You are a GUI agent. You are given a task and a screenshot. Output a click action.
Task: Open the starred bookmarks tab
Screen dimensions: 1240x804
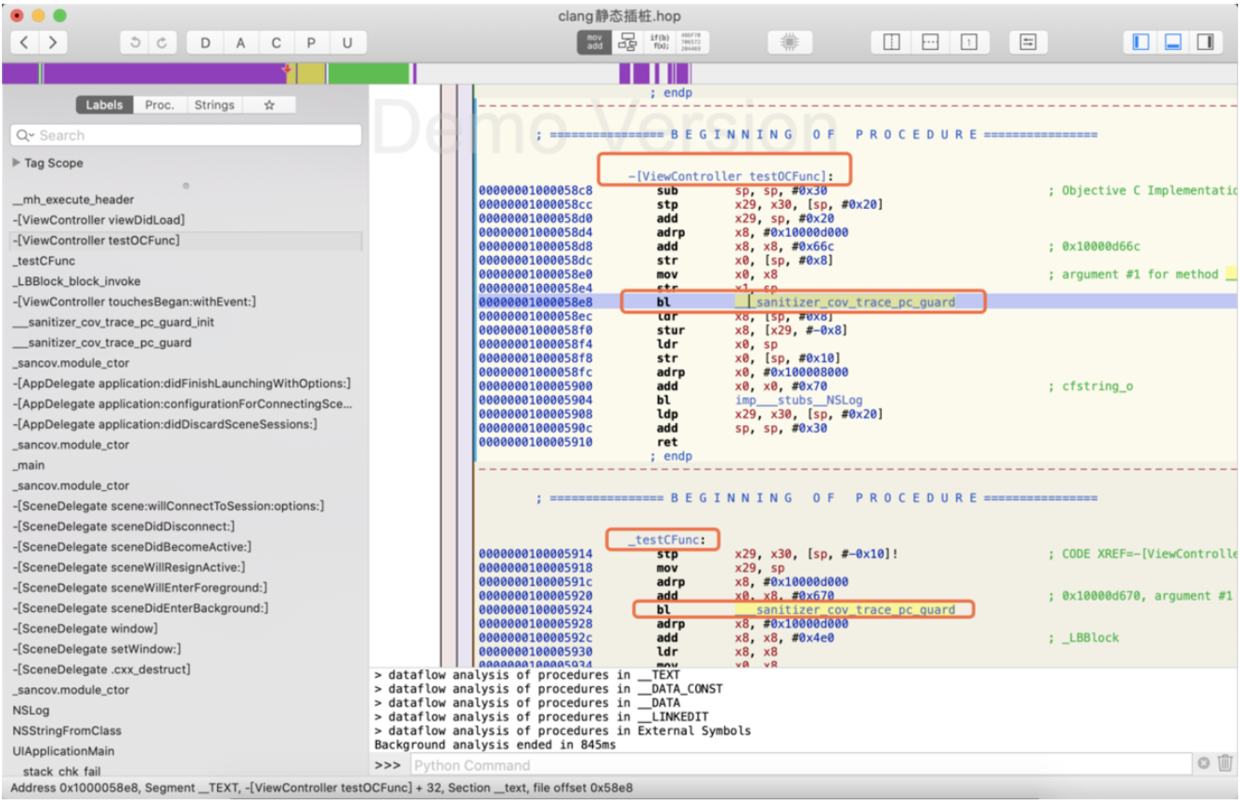(x=269, y=105)
